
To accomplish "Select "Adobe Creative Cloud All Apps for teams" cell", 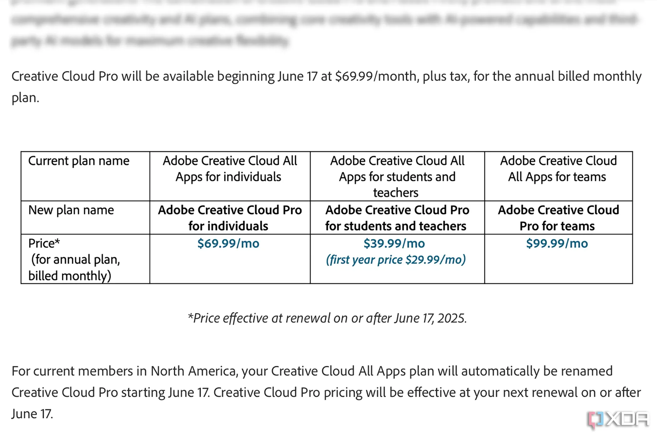I will (x=558, y=169).
